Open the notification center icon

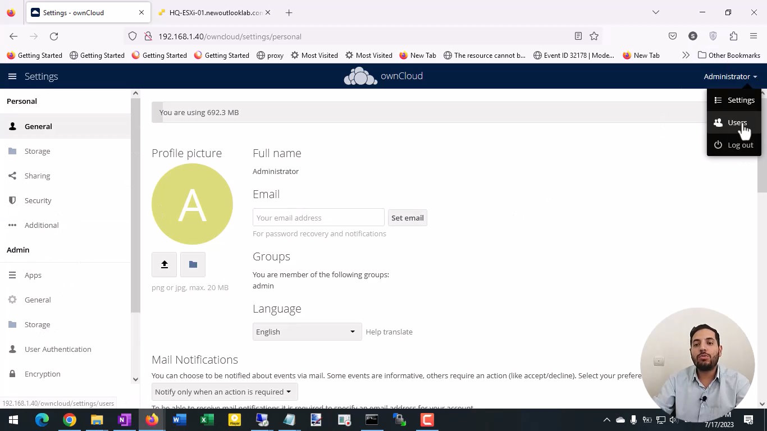pos(748,420)
